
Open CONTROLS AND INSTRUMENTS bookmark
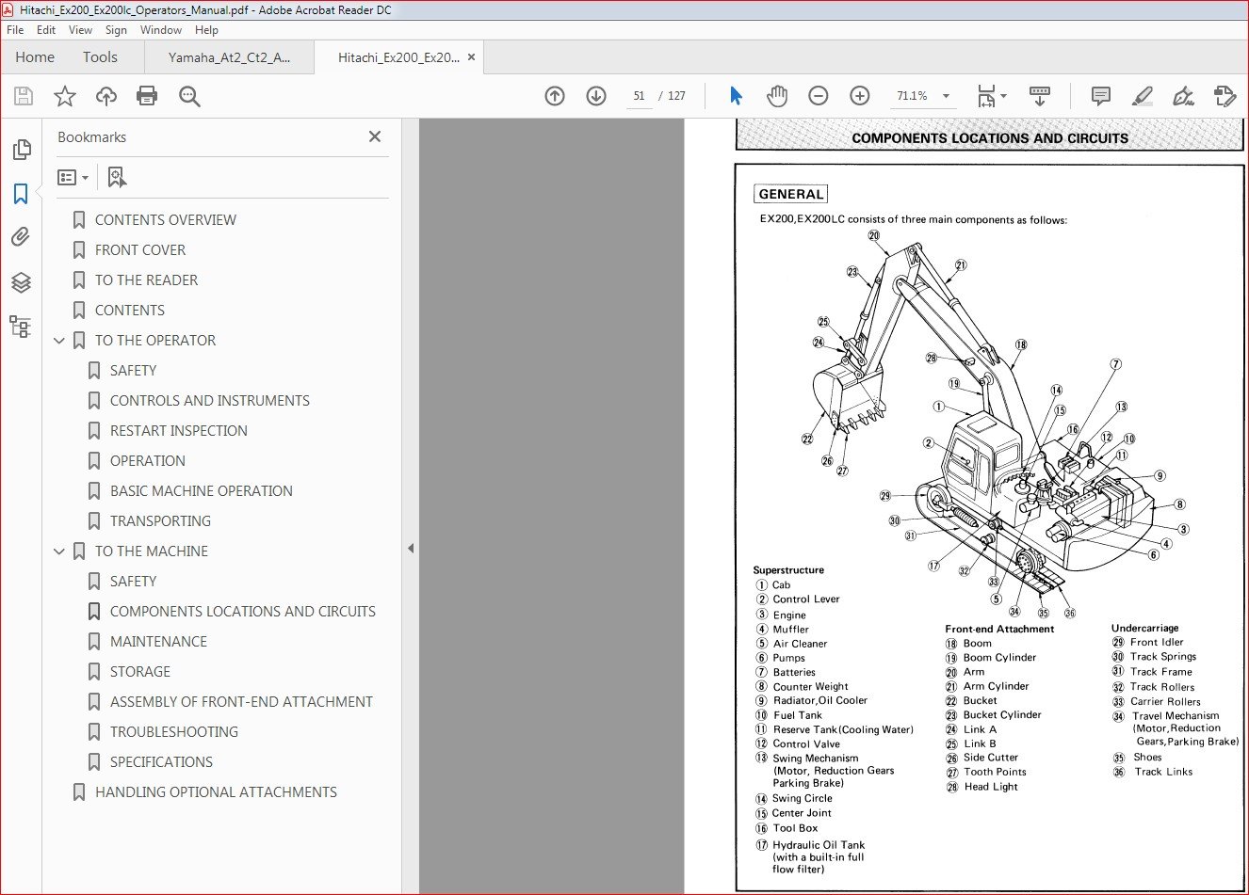210,401
